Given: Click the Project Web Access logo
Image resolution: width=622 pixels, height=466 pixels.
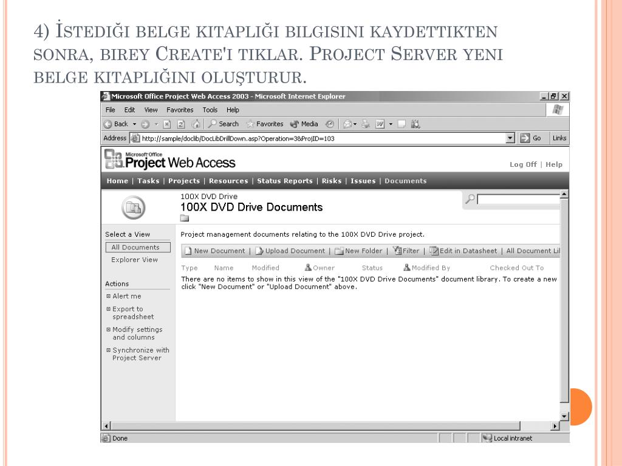Looking at the screenshot, I should point(170,160).
